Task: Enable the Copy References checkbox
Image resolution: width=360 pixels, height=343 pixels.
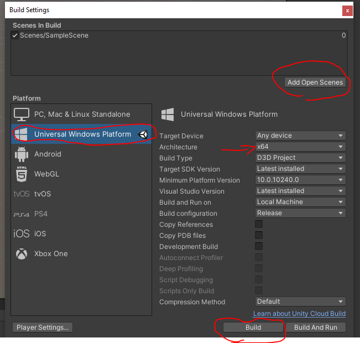Action: click(x=259, y=224)
